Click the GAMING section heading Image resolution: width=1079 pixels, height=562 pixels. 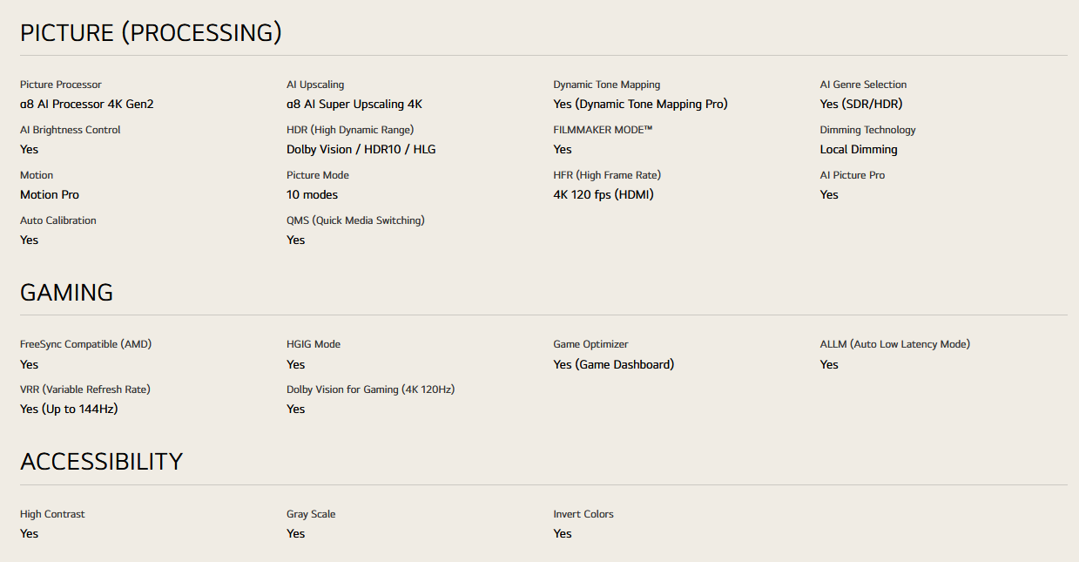point(66,293)
